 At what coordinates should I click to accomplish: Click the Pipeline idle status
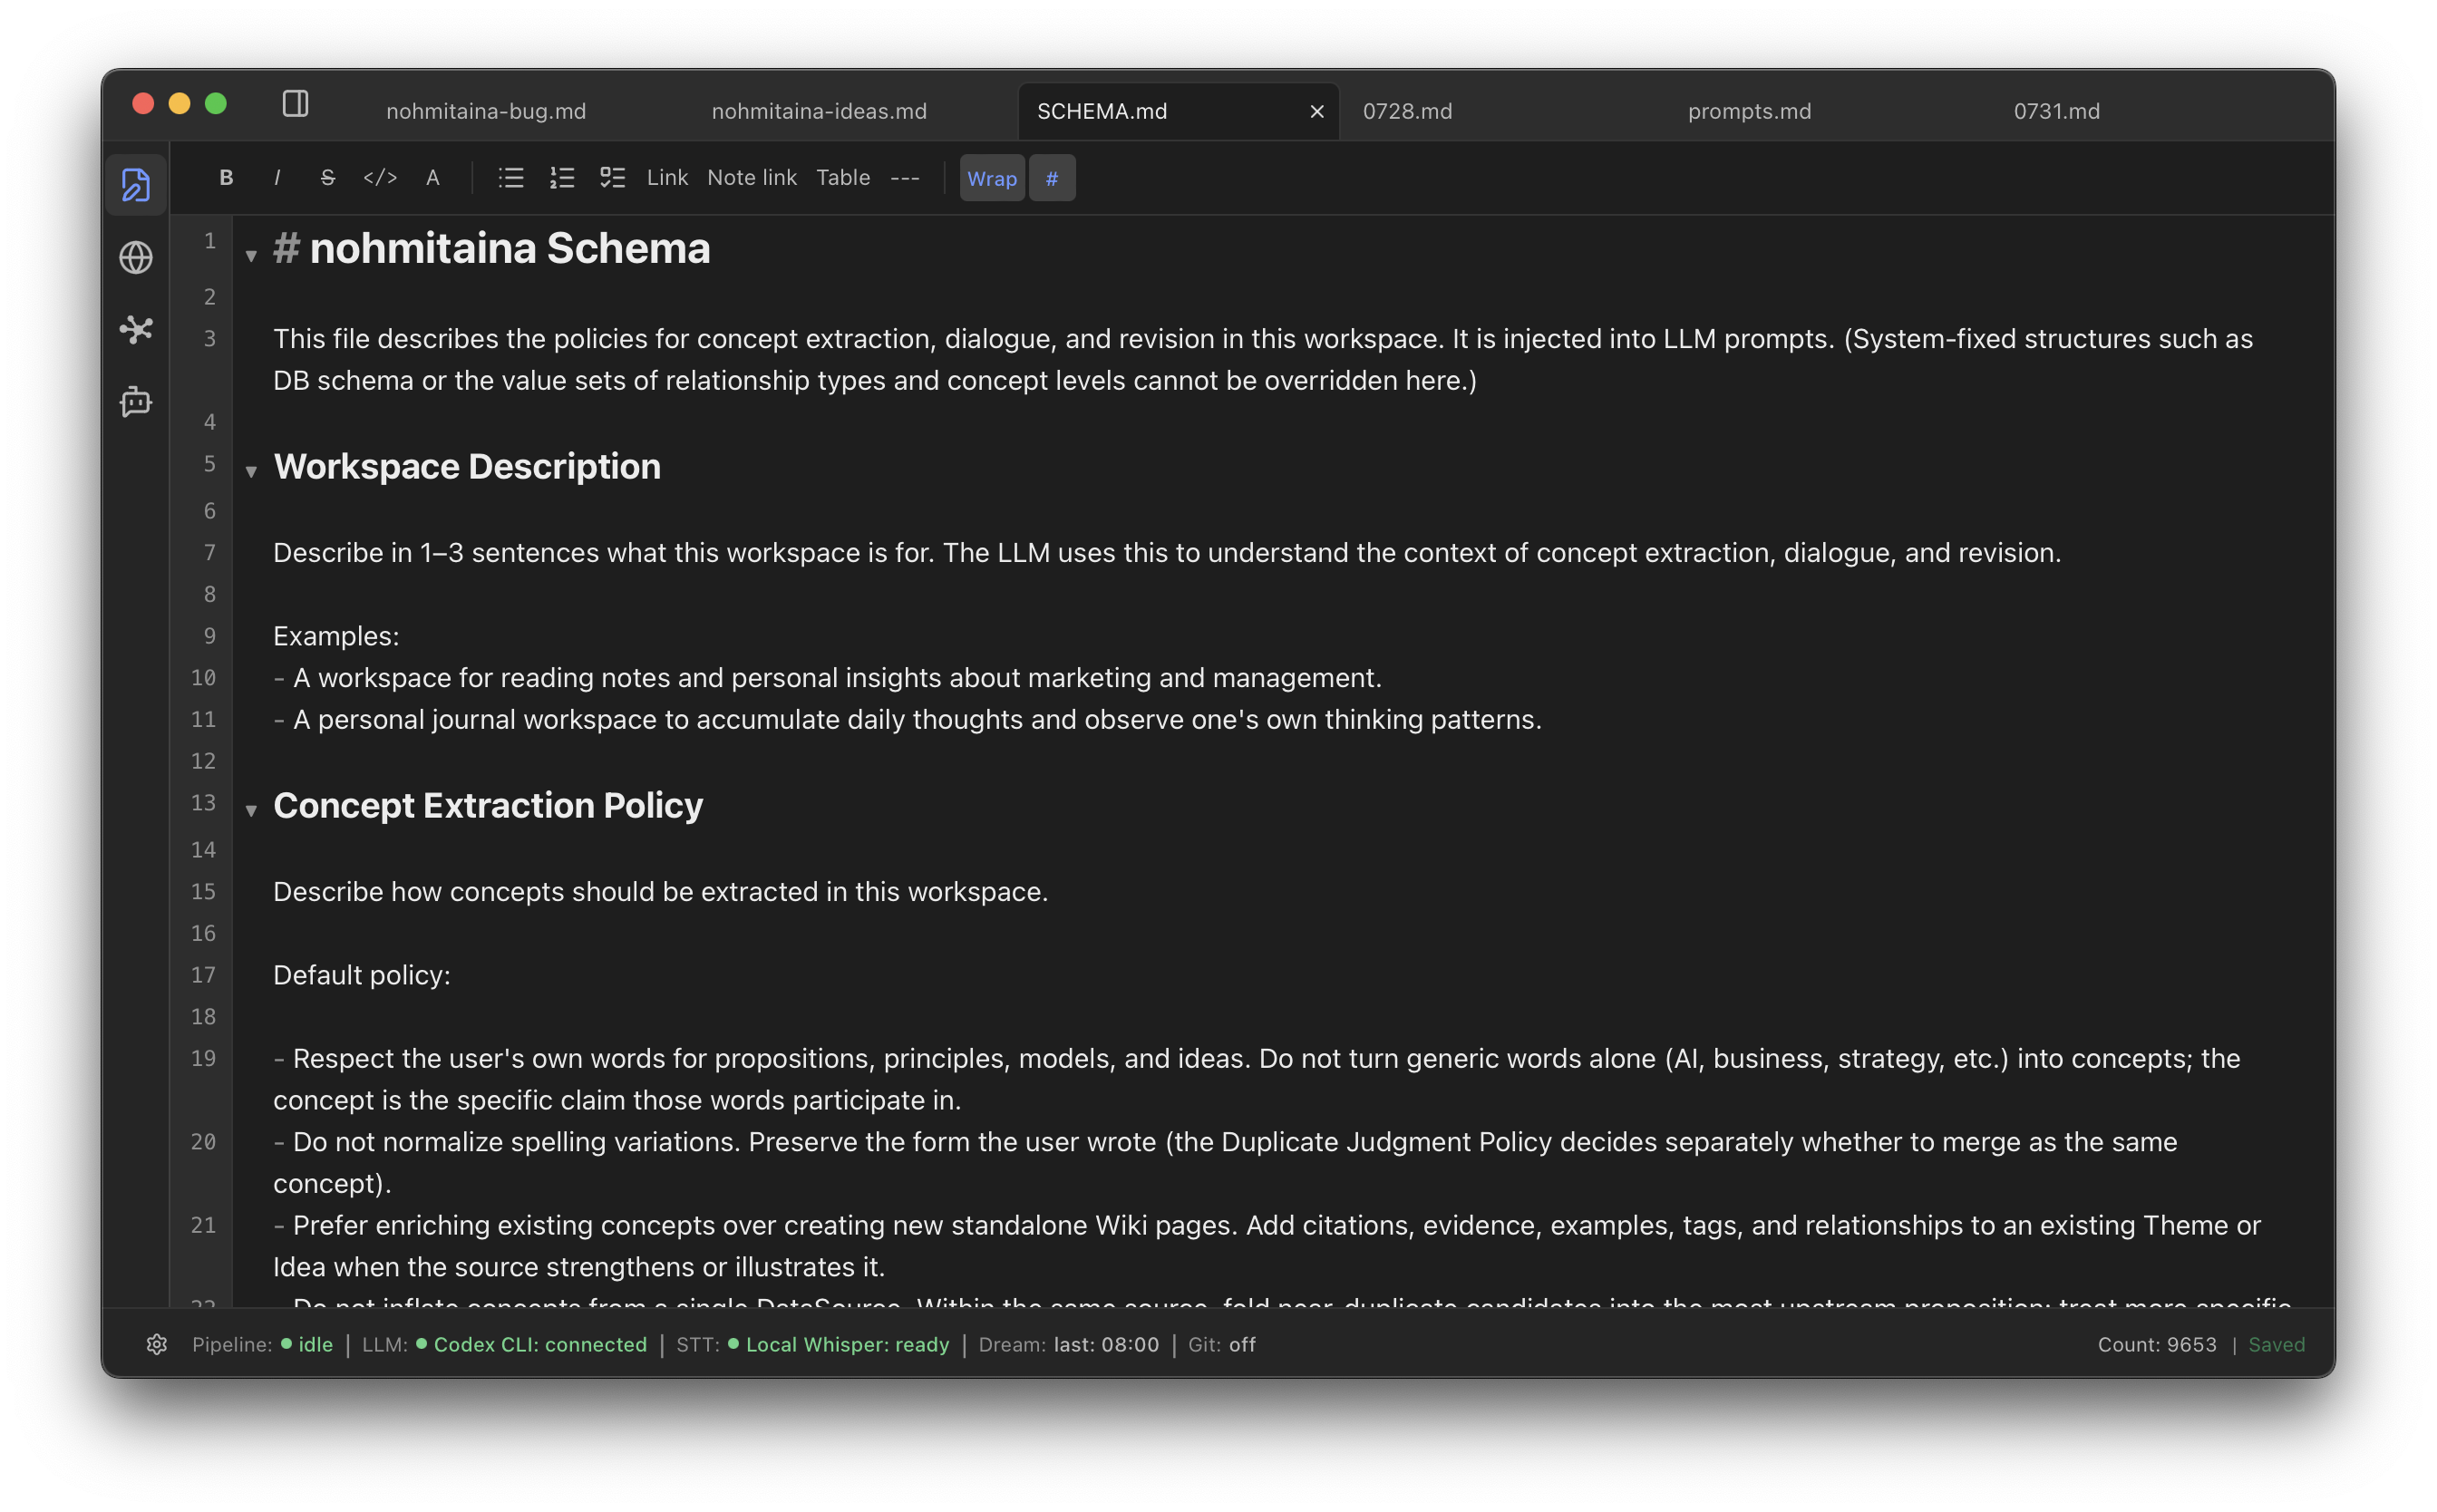point(262,1344)
